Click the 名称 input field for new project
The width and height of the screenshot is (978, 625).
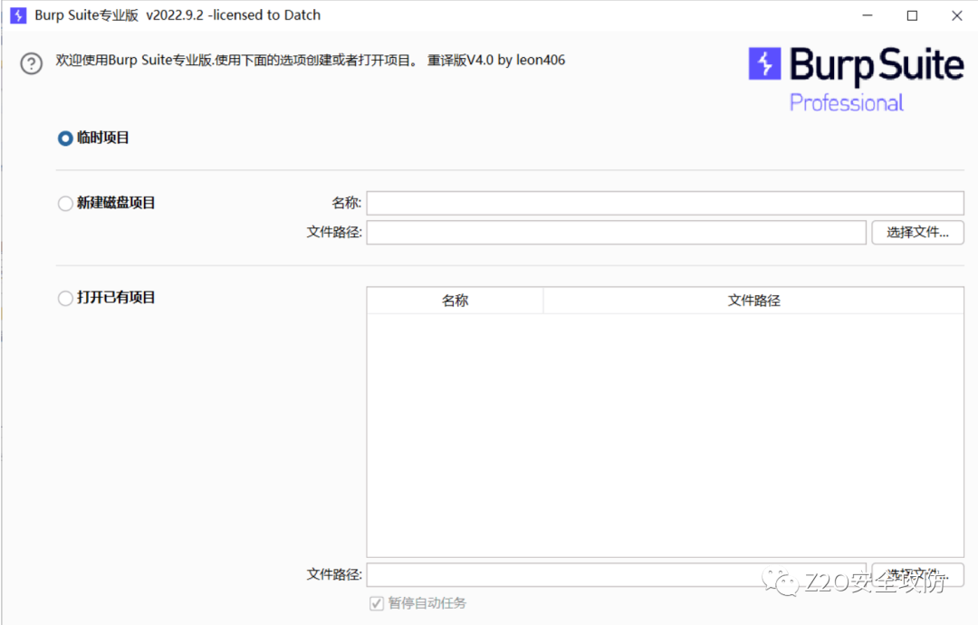[x=665, y=203]
